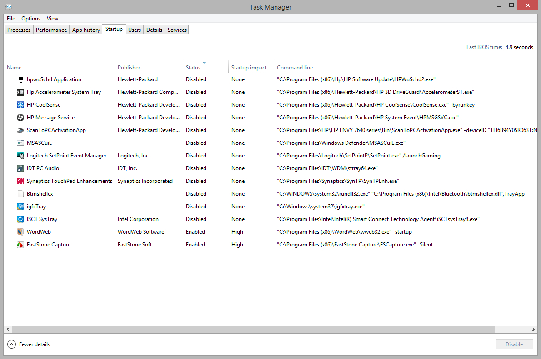Sort by the Name column header

click(x=60, y=68)
